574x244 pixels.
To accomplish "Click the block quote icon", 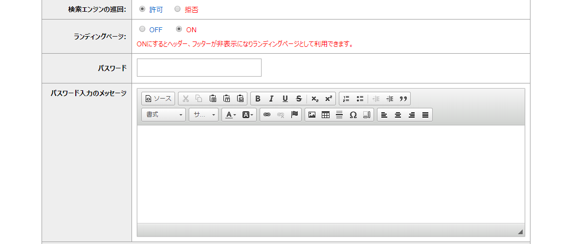I will coord(403,99).
